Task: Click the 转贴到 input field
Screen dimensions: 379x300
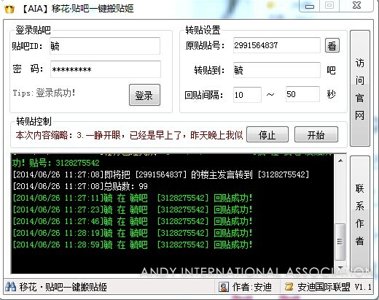Action: pos(277,70)
